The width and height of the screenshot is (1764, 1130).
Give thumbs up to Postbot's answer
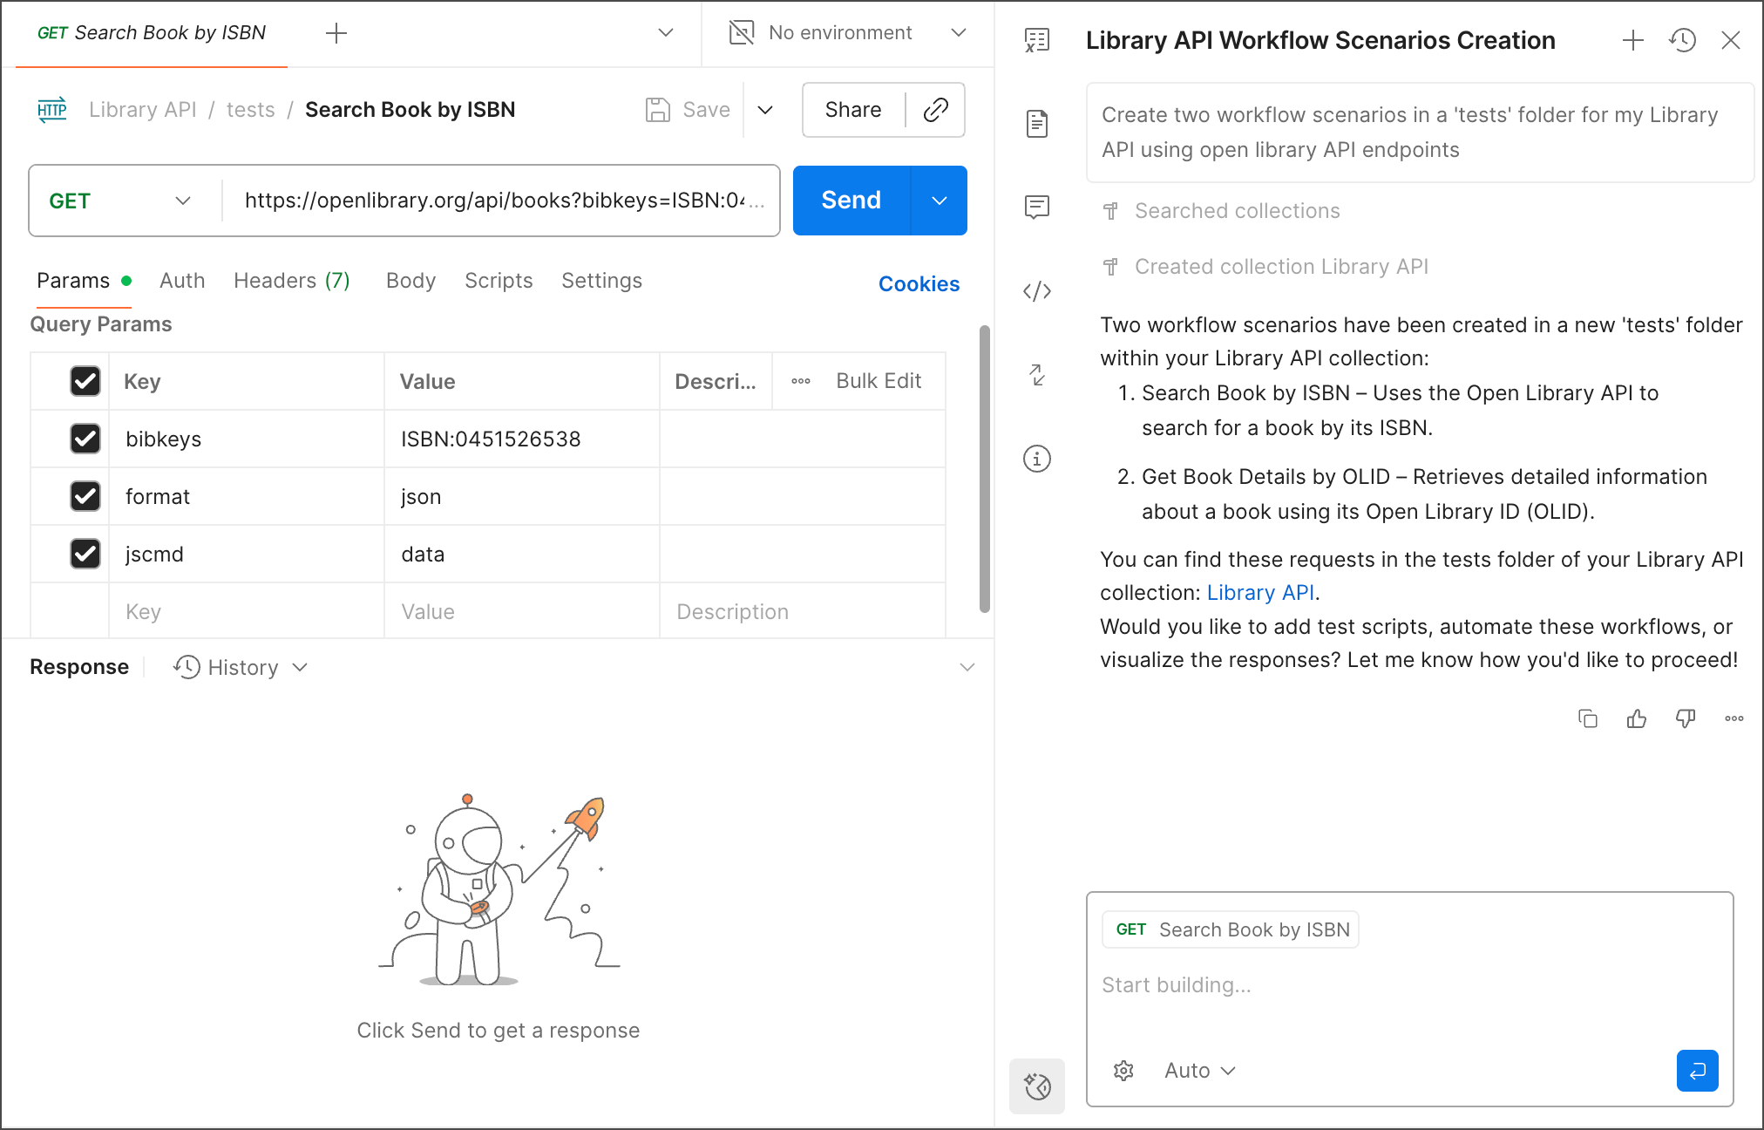1636,718
